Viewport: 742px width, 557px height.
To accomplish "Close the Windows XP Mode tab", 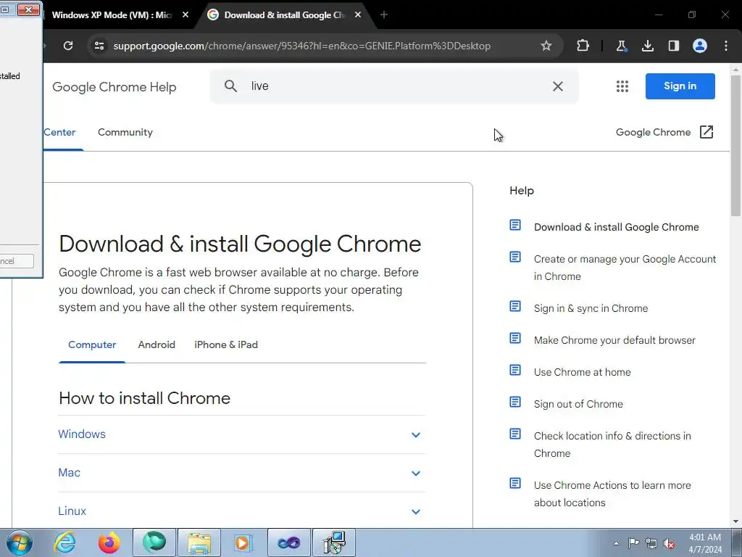I will [185, 15].
